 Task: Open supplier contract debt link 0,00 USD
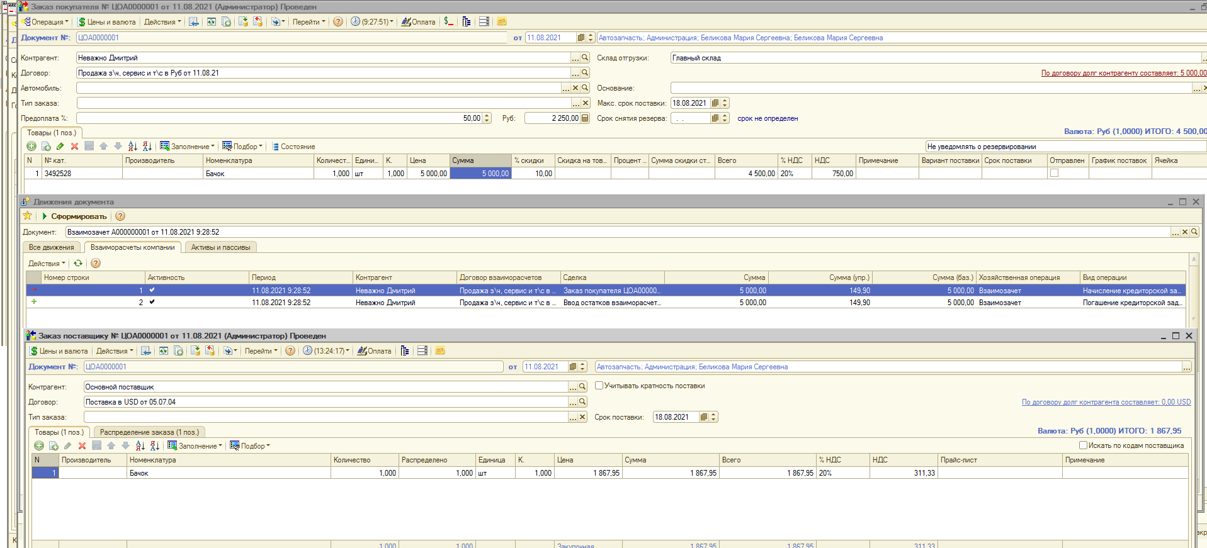[1106, 402]
